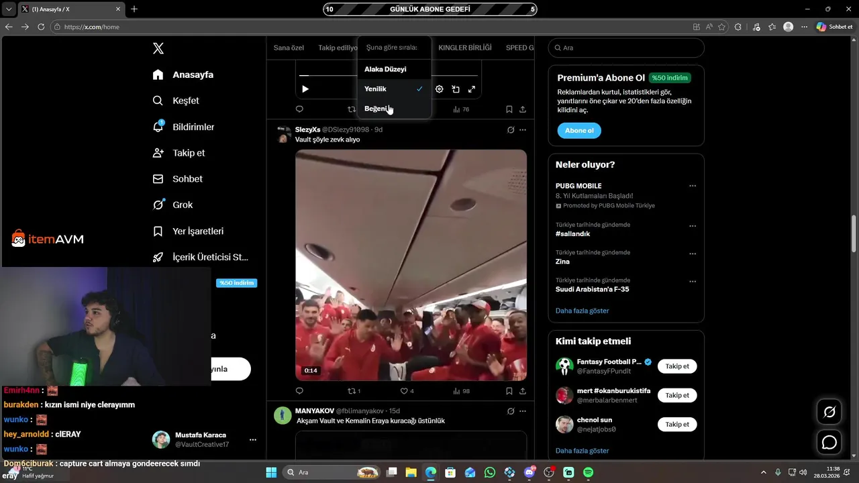Reload the page in browser

click(41, 27)
